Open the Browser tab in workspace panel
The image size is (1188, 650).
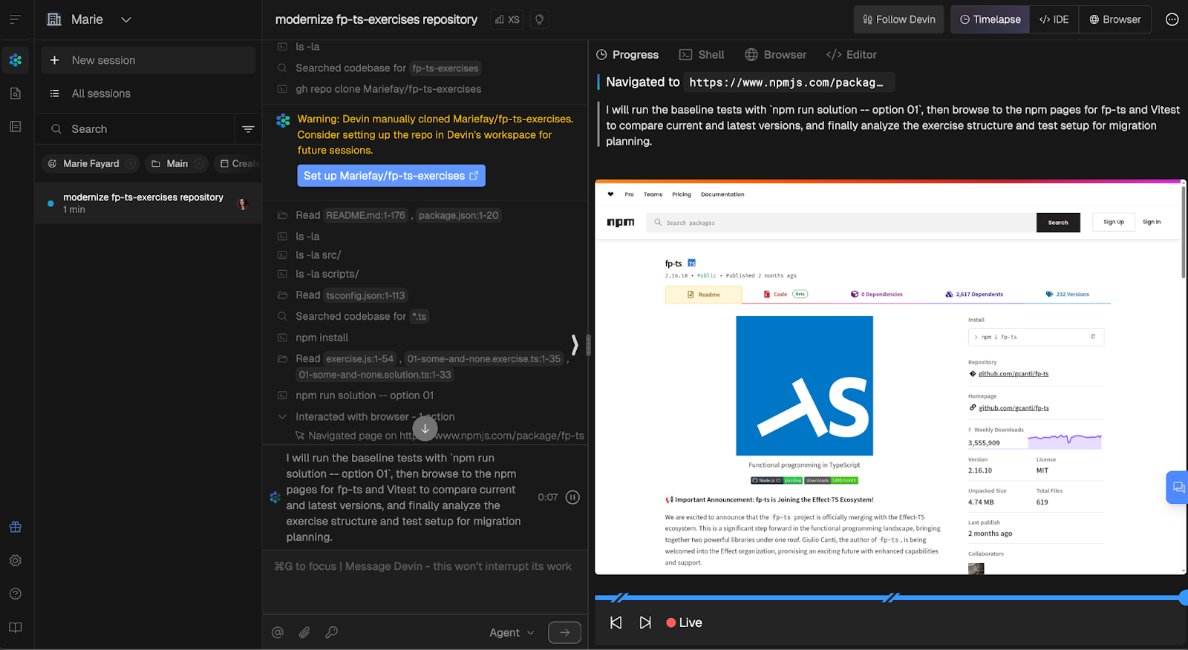tap(775, 55)
